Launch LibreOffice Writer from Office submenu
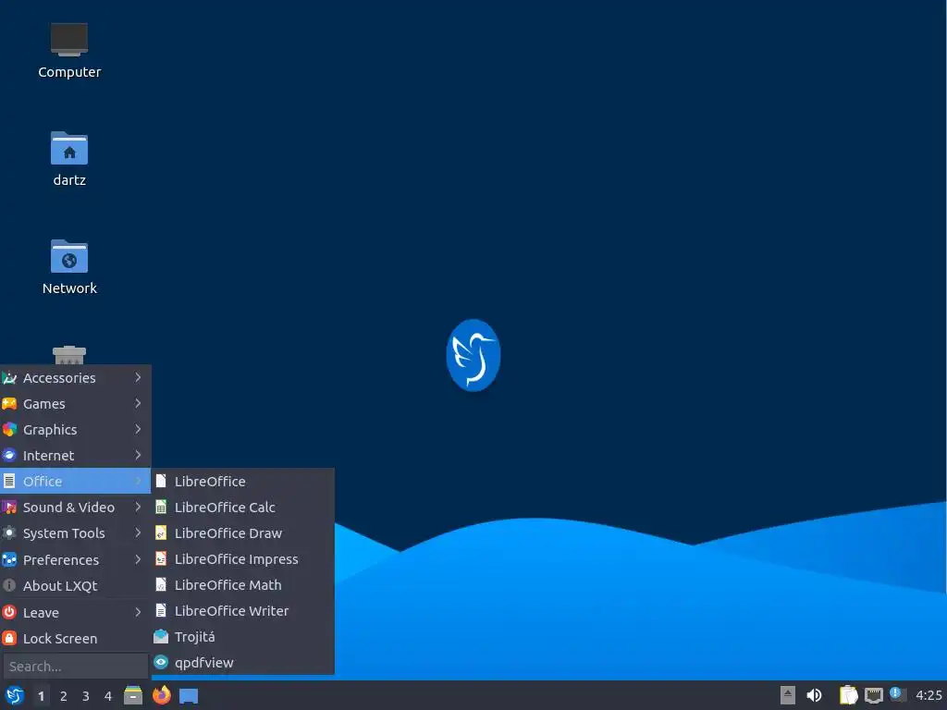The height and width of the screenshot is (710, 947). point(243,611)
